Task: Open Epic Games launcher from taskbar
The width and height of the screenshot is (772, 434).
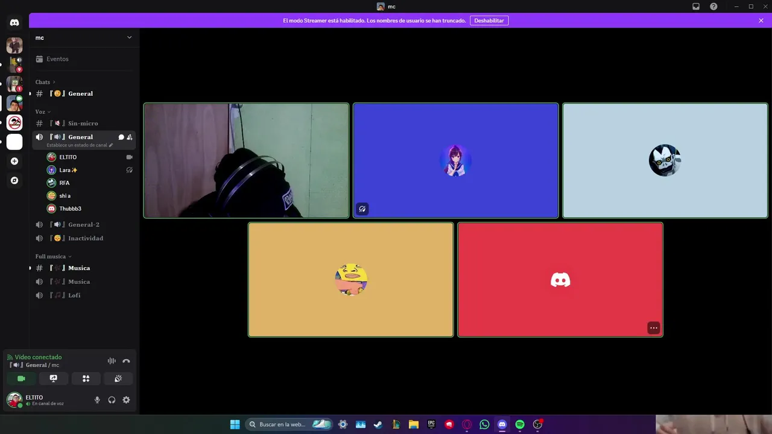Action: (431, 424)
